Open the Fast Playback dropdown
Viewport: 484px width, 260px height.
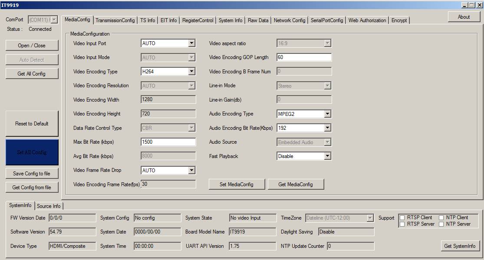(327, 156)
